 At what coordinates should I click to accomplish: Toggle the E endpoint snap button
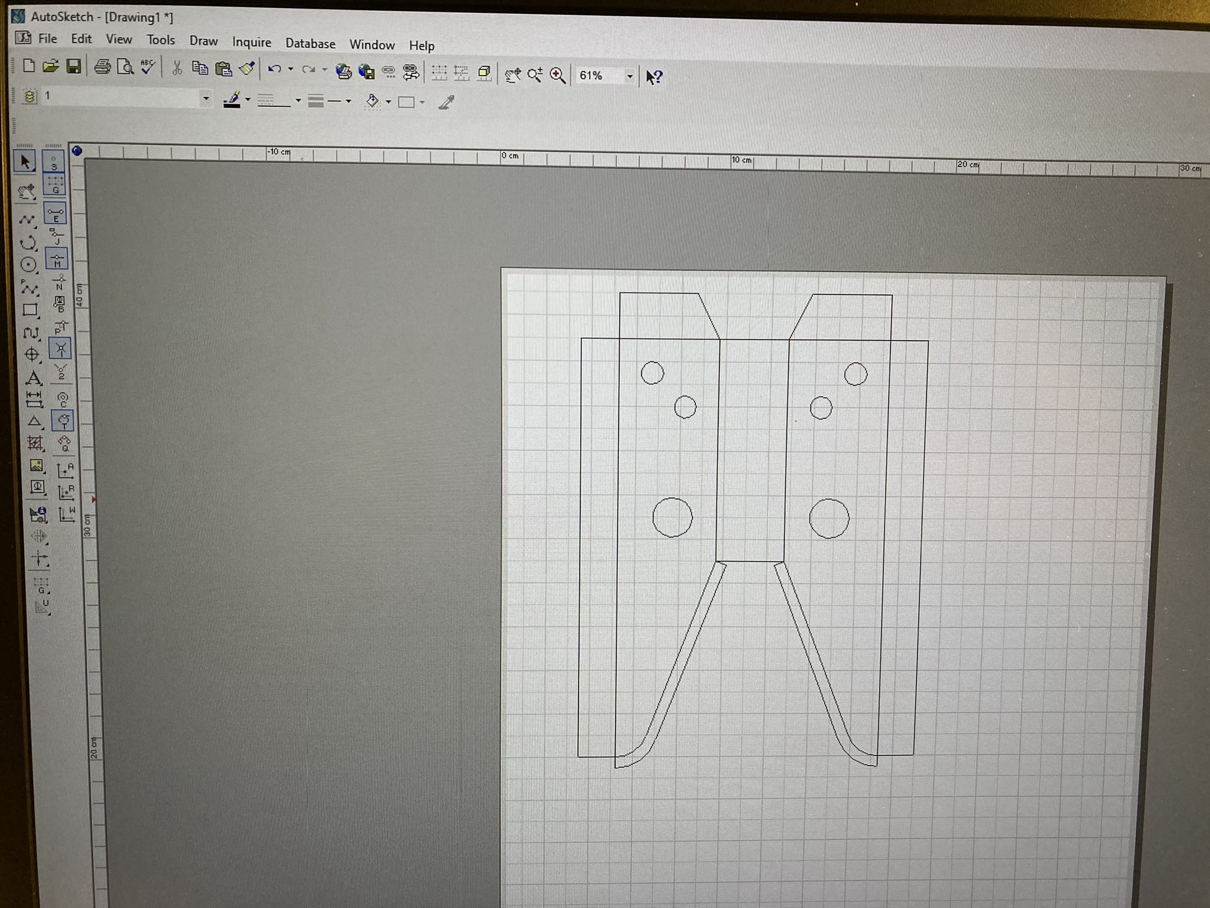56,213
